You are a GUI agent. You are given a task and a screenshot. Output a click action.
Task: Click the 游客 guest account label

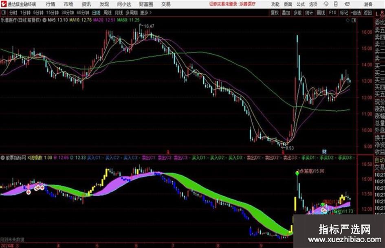[368, 4]
